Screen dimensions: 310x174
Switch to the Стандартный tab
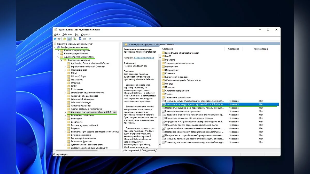pos(148,151)
